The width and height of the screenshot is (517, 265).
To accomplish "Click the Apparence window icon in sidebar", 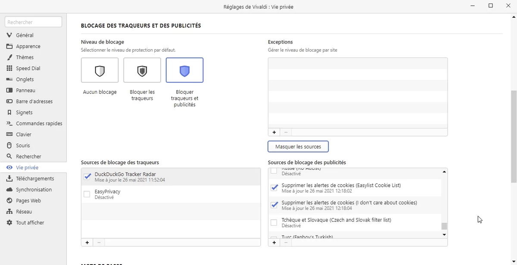I will pos(9,46).
